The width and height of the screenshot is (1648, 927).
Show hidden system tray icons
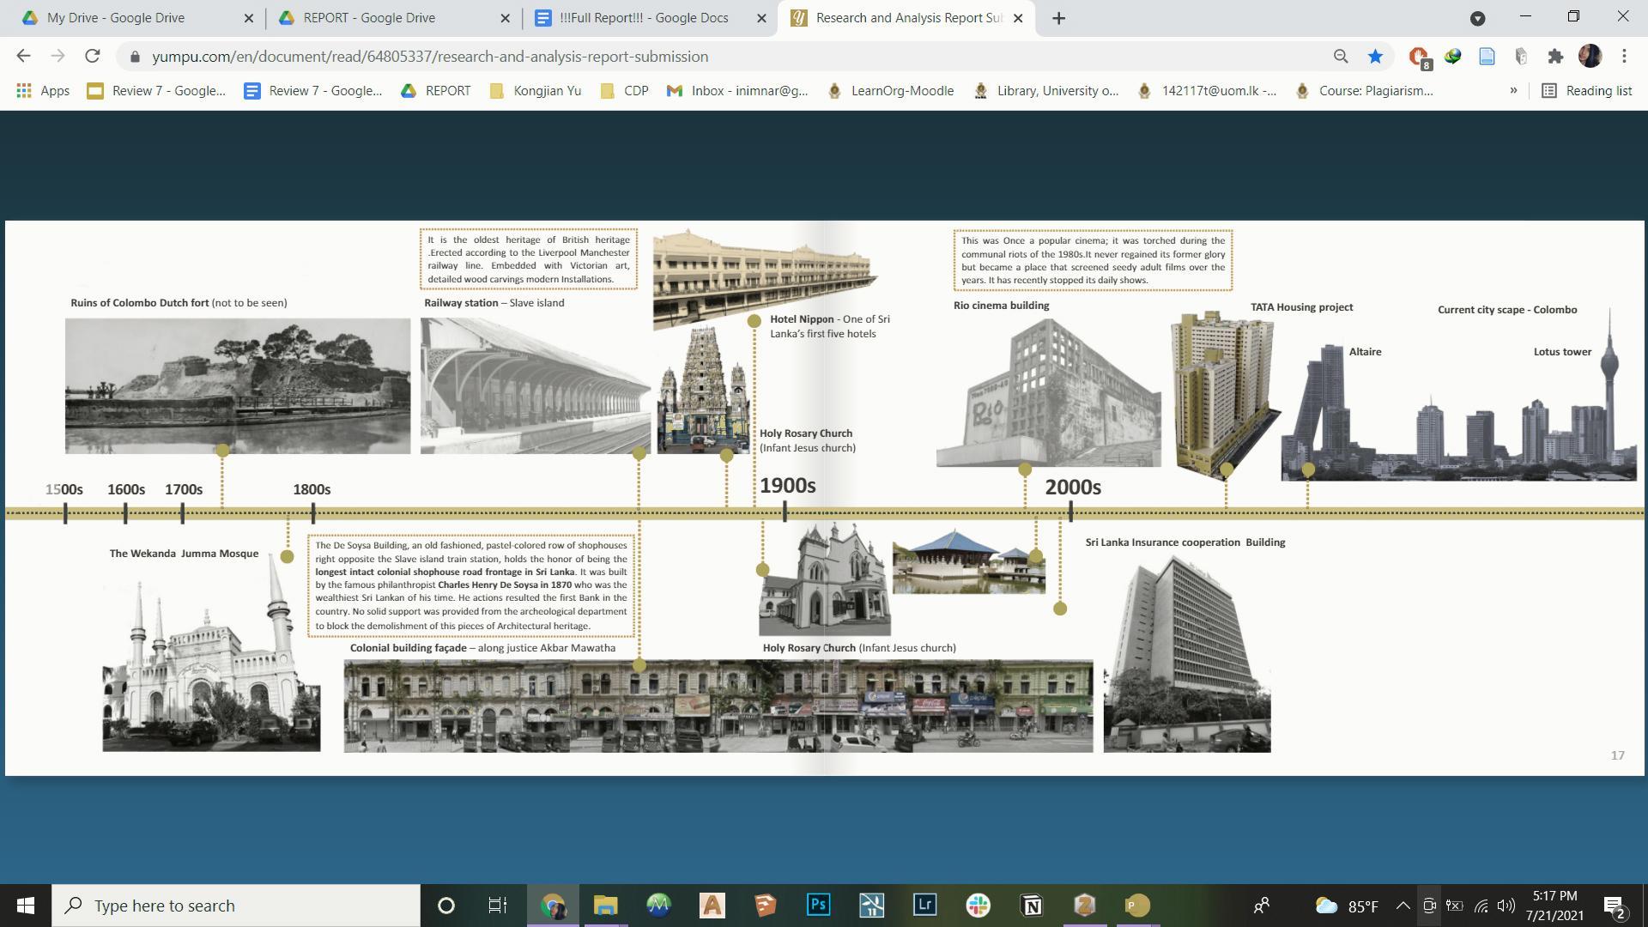pos(1403,906)
